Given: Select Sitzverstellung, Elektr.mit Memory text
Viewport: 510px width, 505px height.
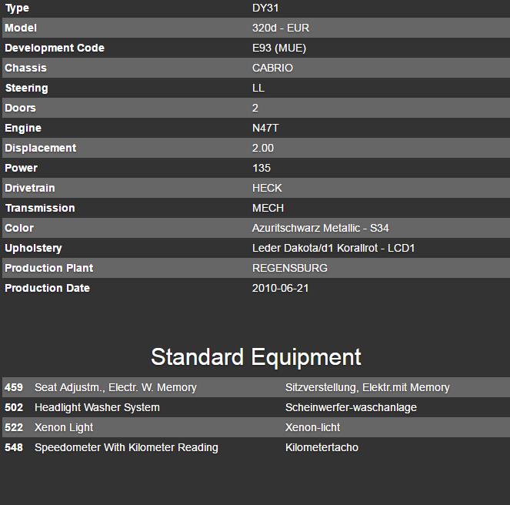Looking at the screenshot, I should pos(367,388).
